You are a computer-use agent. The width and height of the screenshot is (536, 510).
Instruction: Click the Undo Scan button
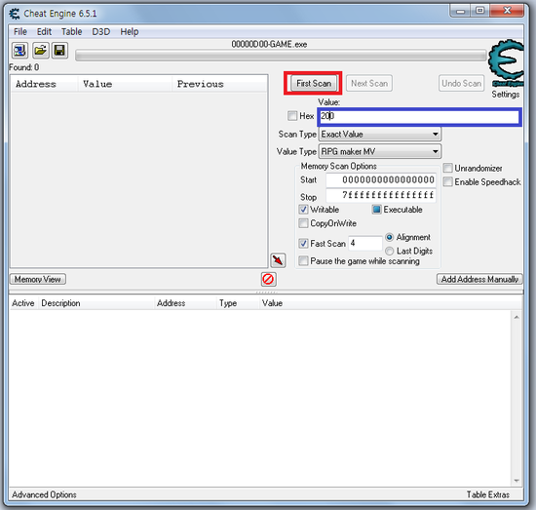click(462, 83)
